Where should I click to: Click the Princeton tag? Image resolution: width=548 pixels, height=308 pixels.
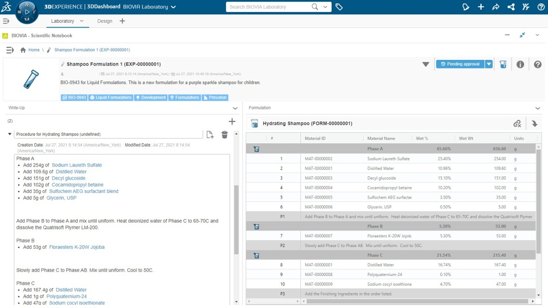pos(215,98)
